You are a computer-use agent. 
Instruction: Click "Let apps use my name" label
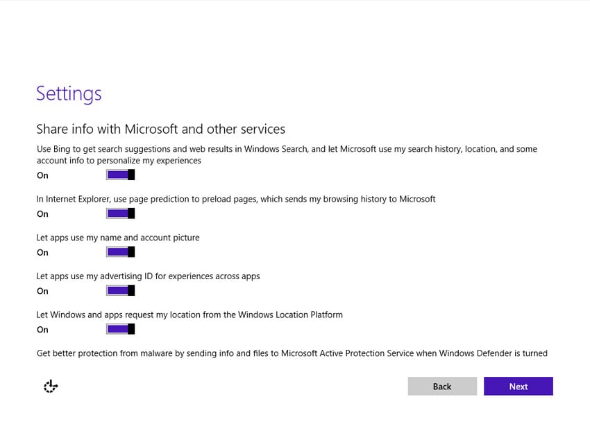point(117,238)
